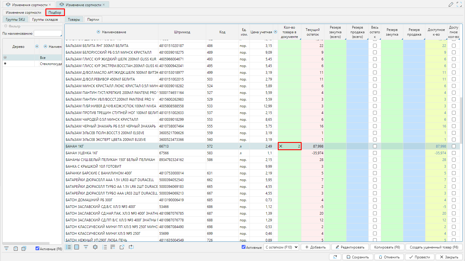Uncheck Активные (F6) under the tree panel
This screenshot has width=465, height=261.
(37, 248)
